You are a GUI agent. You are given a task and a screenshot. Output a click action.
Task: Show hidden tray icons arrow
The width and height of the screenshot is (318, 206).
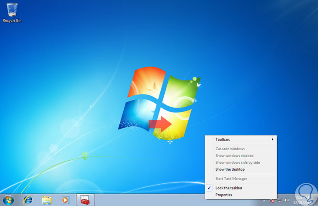pos(264,200)
